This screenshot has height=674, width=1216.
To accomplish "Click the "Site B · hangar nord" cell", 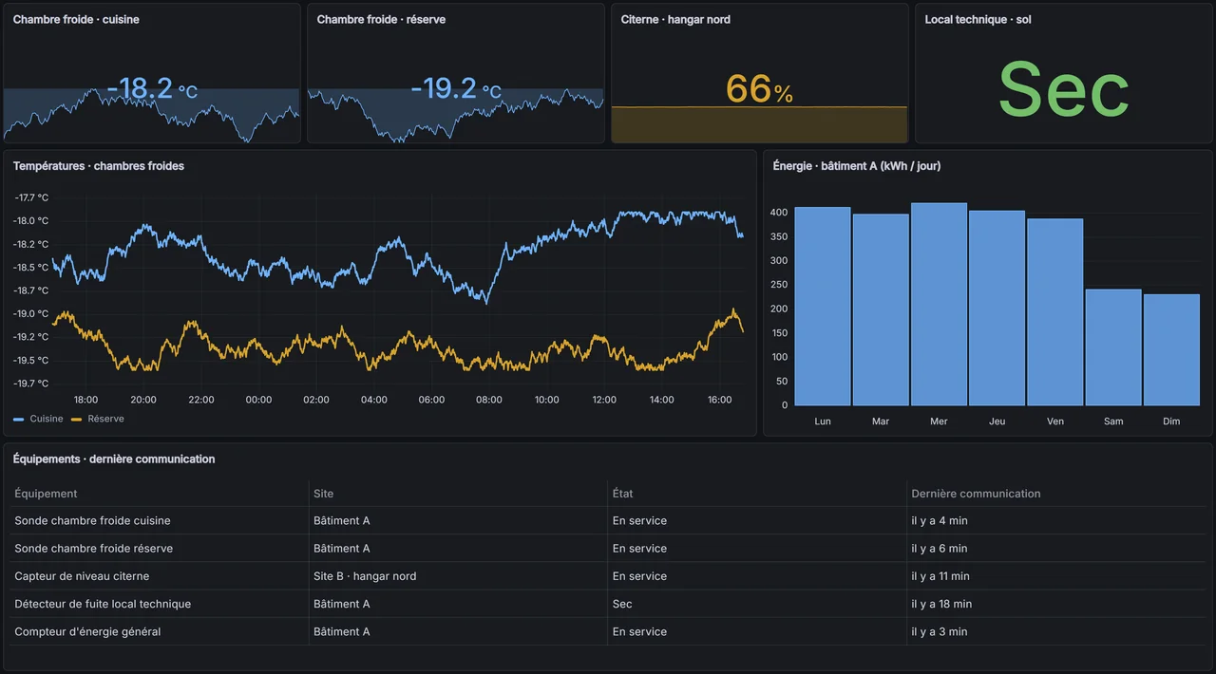I will click(x=459, y=576).
